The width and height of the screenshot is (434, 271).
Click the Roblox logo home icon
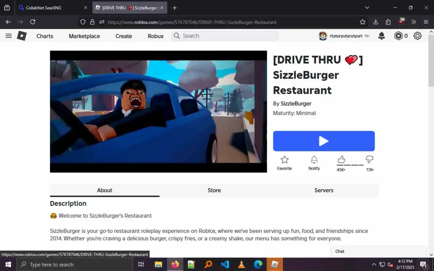coord(22,36)
